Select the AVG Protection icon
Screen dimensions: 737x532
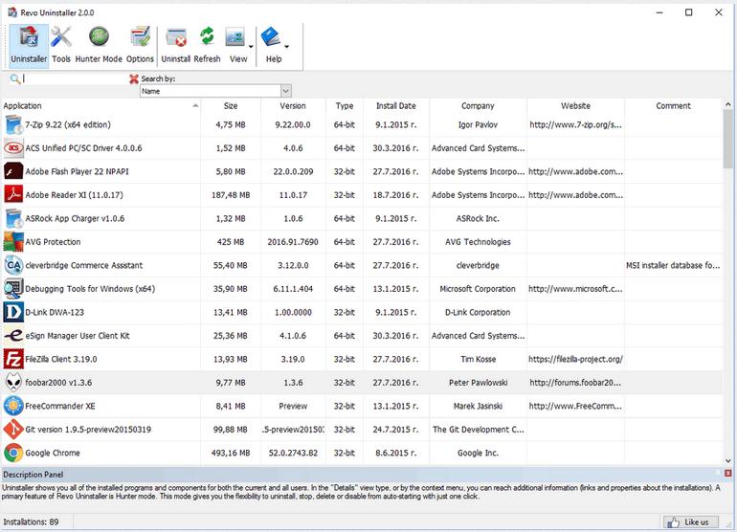coord(13,242)
